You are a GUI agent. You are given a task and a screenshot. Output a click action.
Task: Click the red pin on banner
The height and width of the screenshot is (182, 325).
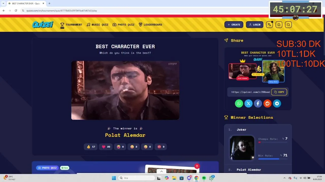[197, 166]
